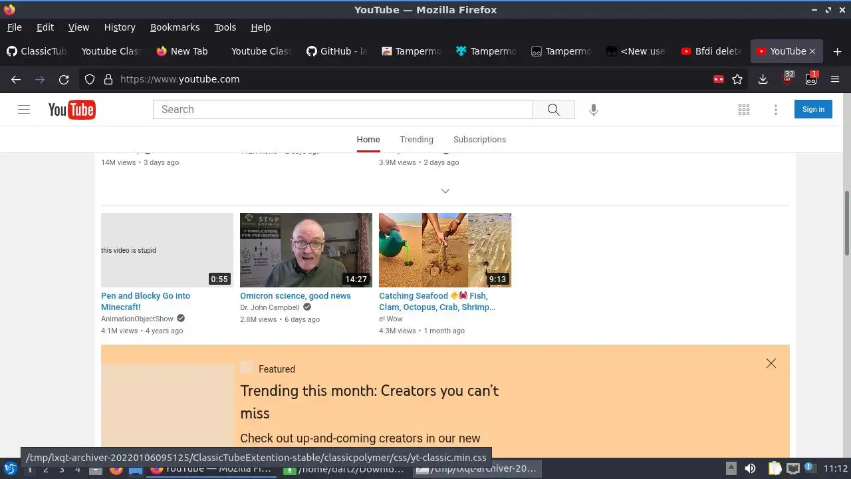Viewport: 851px width, 479px height.
Task: Select the YouTube Home tab
Action: pyautogui.click(x=368, y=140)
